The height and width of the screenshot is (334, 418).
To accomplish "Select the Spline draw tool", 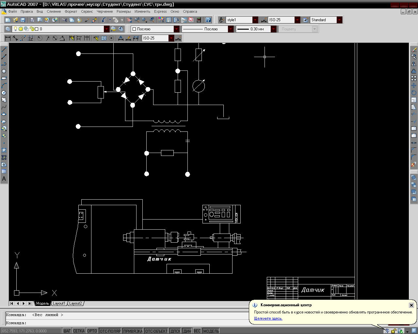I will click(4, 107).
